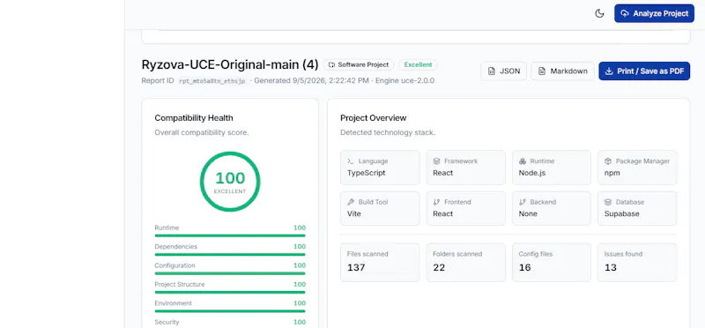Click the Framework React value
This screenshot has width=705, height=328.
443,173
